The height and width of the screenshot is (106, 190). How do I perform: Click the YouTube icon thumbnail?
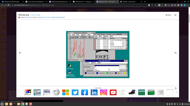pos(113,92)
